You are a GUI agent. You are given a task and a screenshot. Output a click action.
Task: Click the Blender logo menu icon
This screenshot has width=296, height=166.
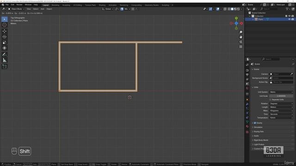pos(3,5)
